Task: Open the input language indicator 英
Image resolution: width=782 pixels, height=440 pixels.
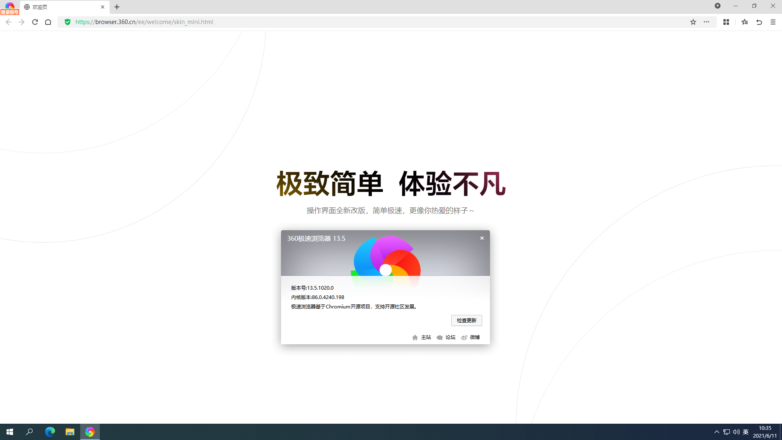Action: click(745, 432)
